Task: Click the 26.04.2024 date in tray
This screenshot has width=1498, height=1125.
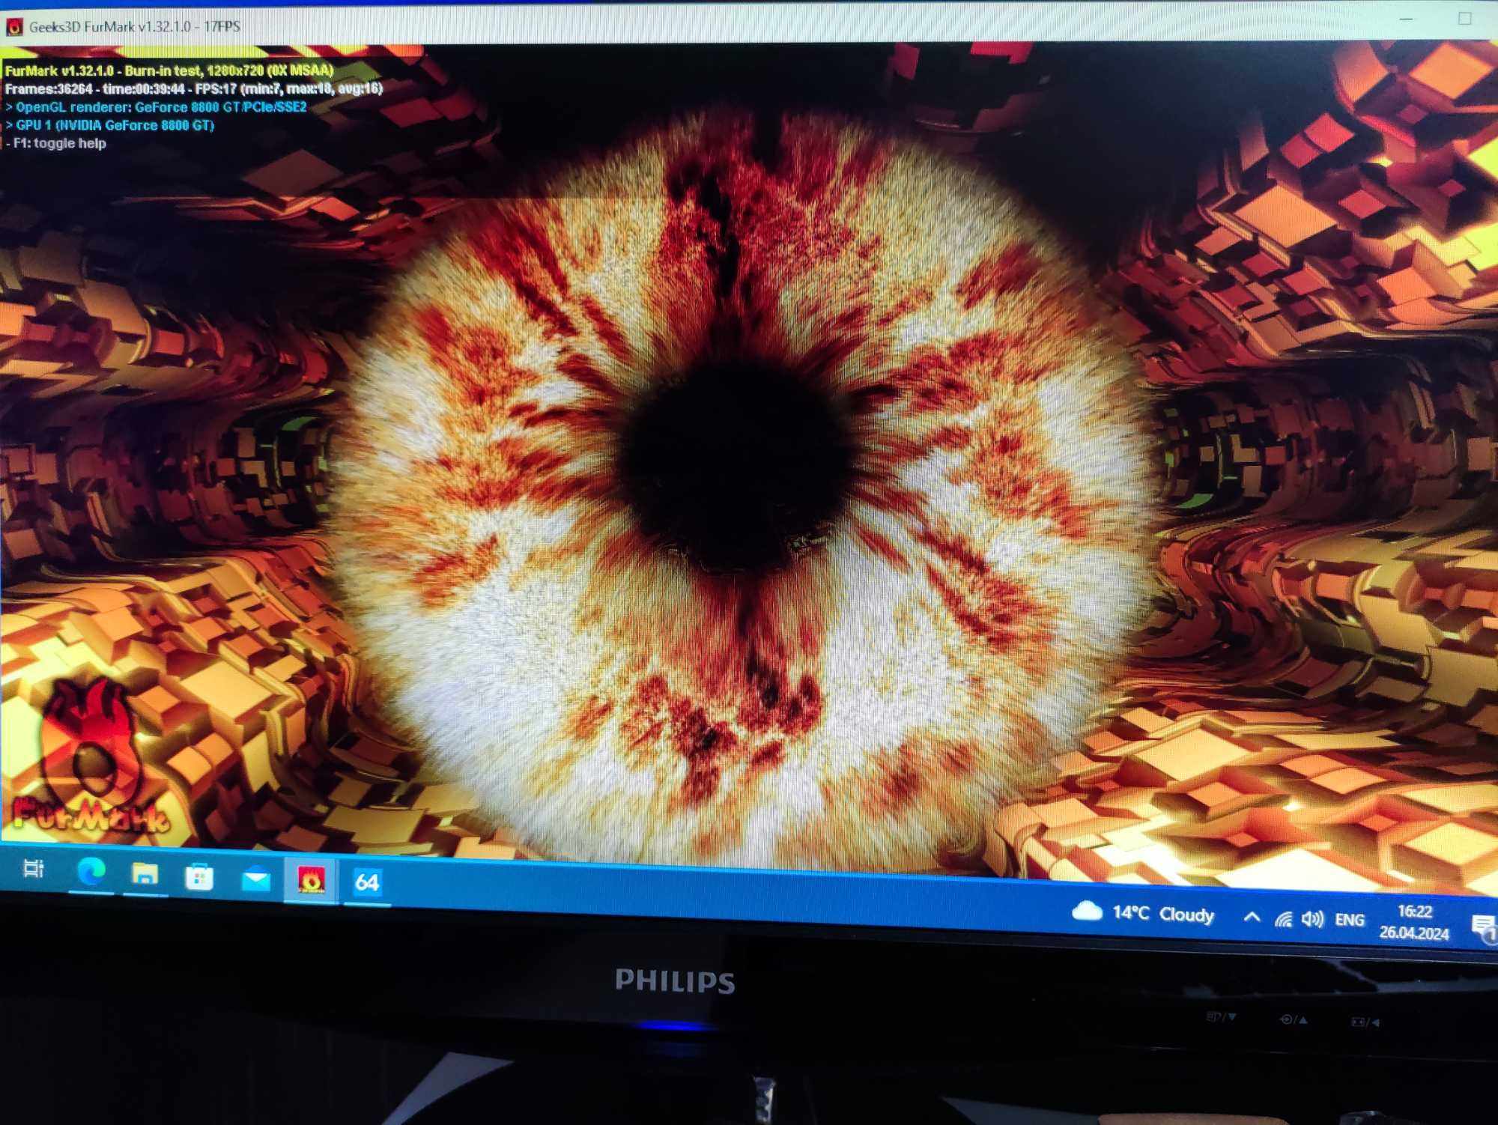Action: [1414, 933]
